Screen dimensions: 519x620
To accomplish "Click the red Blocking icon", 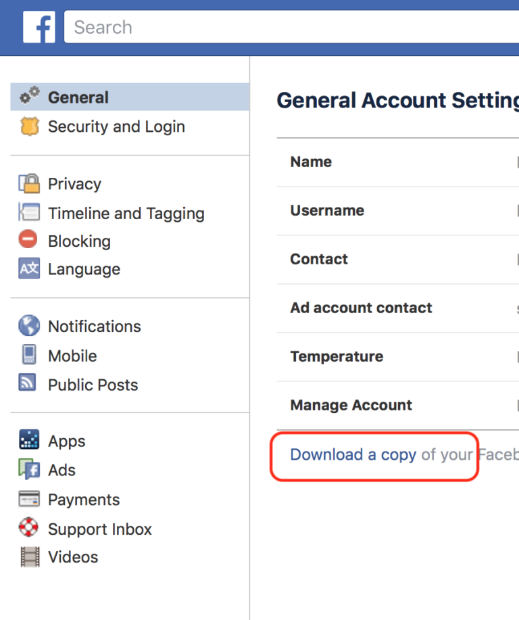I will pos(28,239).
